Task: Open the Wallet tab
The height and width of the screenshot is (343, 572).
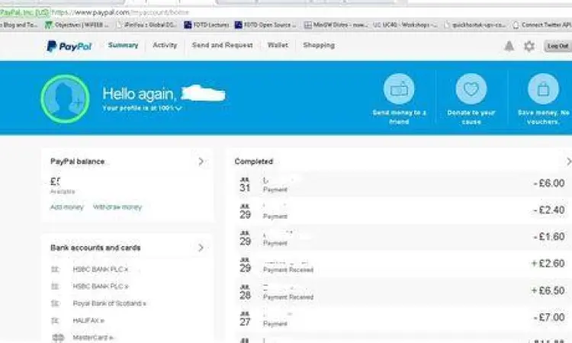Action: coord(278,45)
